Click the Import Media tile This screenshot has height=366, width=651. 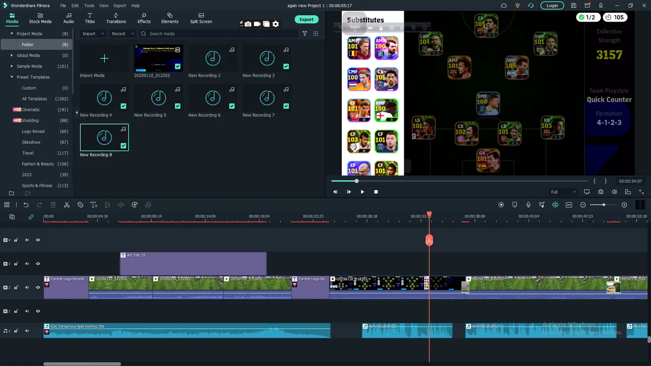click(x=104, y=61)
